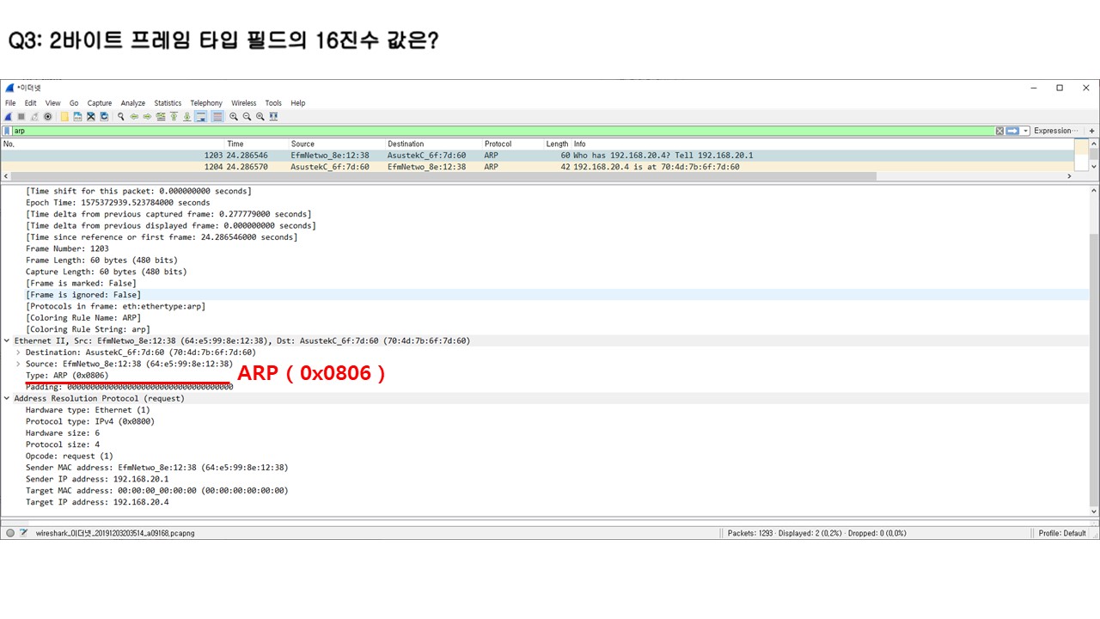Open the Tools menu

273,103
